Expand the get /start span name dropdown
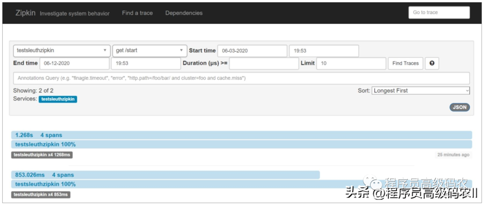Screen dimensions: 484x205 [x=150, y=51]
